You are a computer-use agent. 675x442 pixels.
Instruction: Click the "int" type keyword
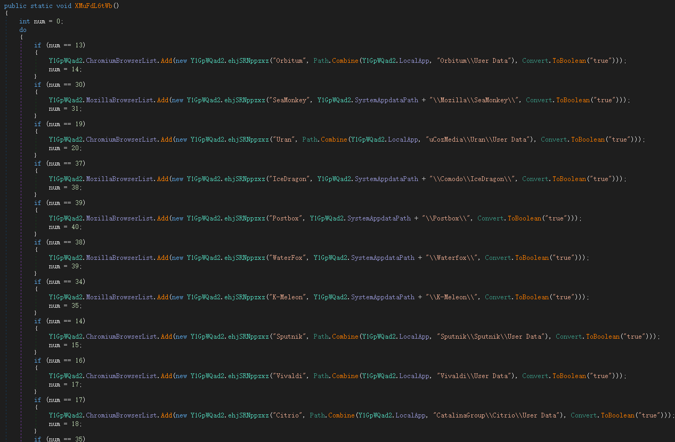[25, 21]
